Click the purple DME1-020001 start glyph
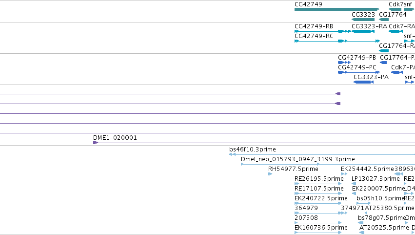The height and width of the screenshot is (235, 415). (96, 143)
